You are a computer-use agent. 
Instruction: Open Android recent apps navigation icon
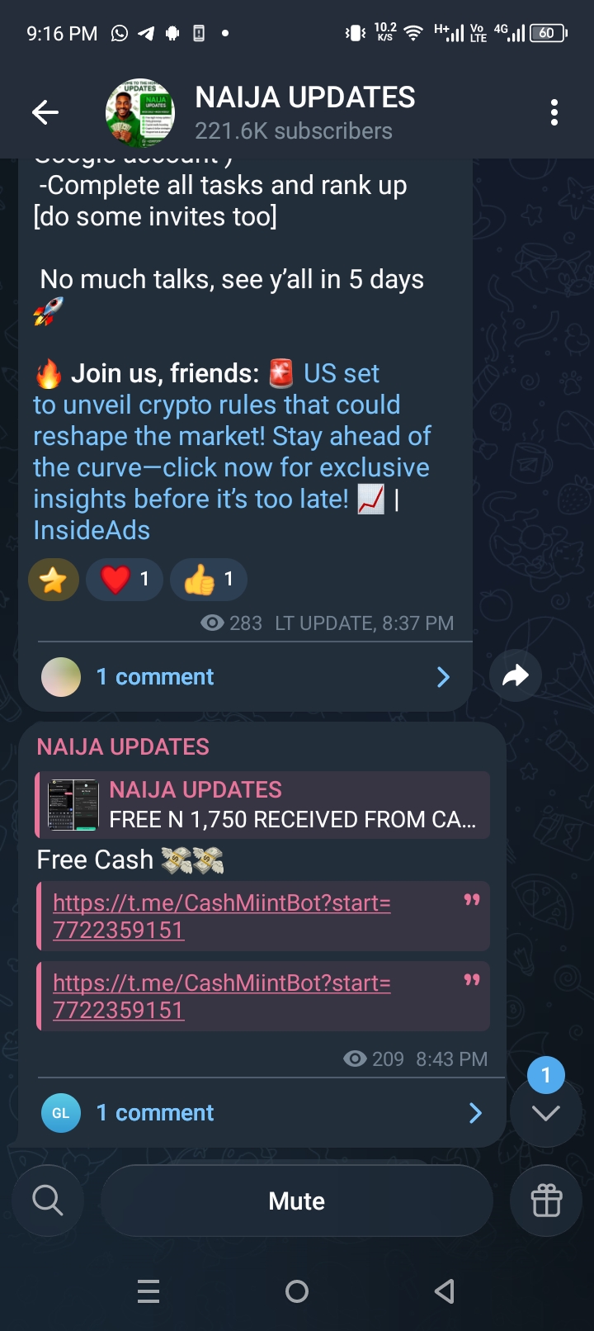[148, 1291]
